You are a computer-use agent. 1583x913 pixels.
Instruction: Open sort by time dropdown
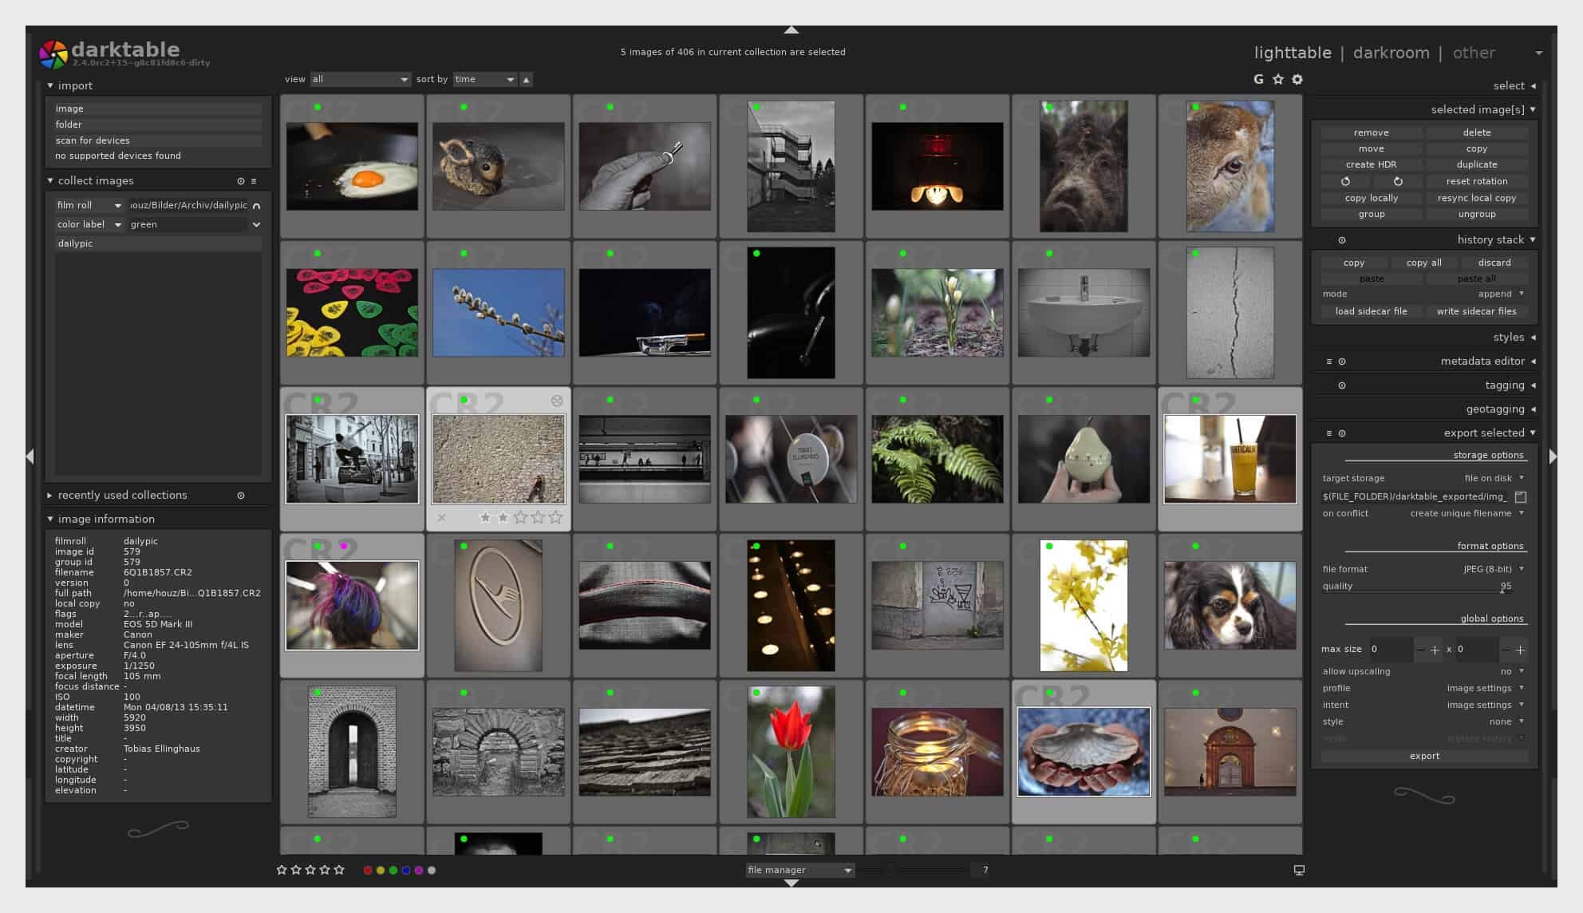pos(485,79)
